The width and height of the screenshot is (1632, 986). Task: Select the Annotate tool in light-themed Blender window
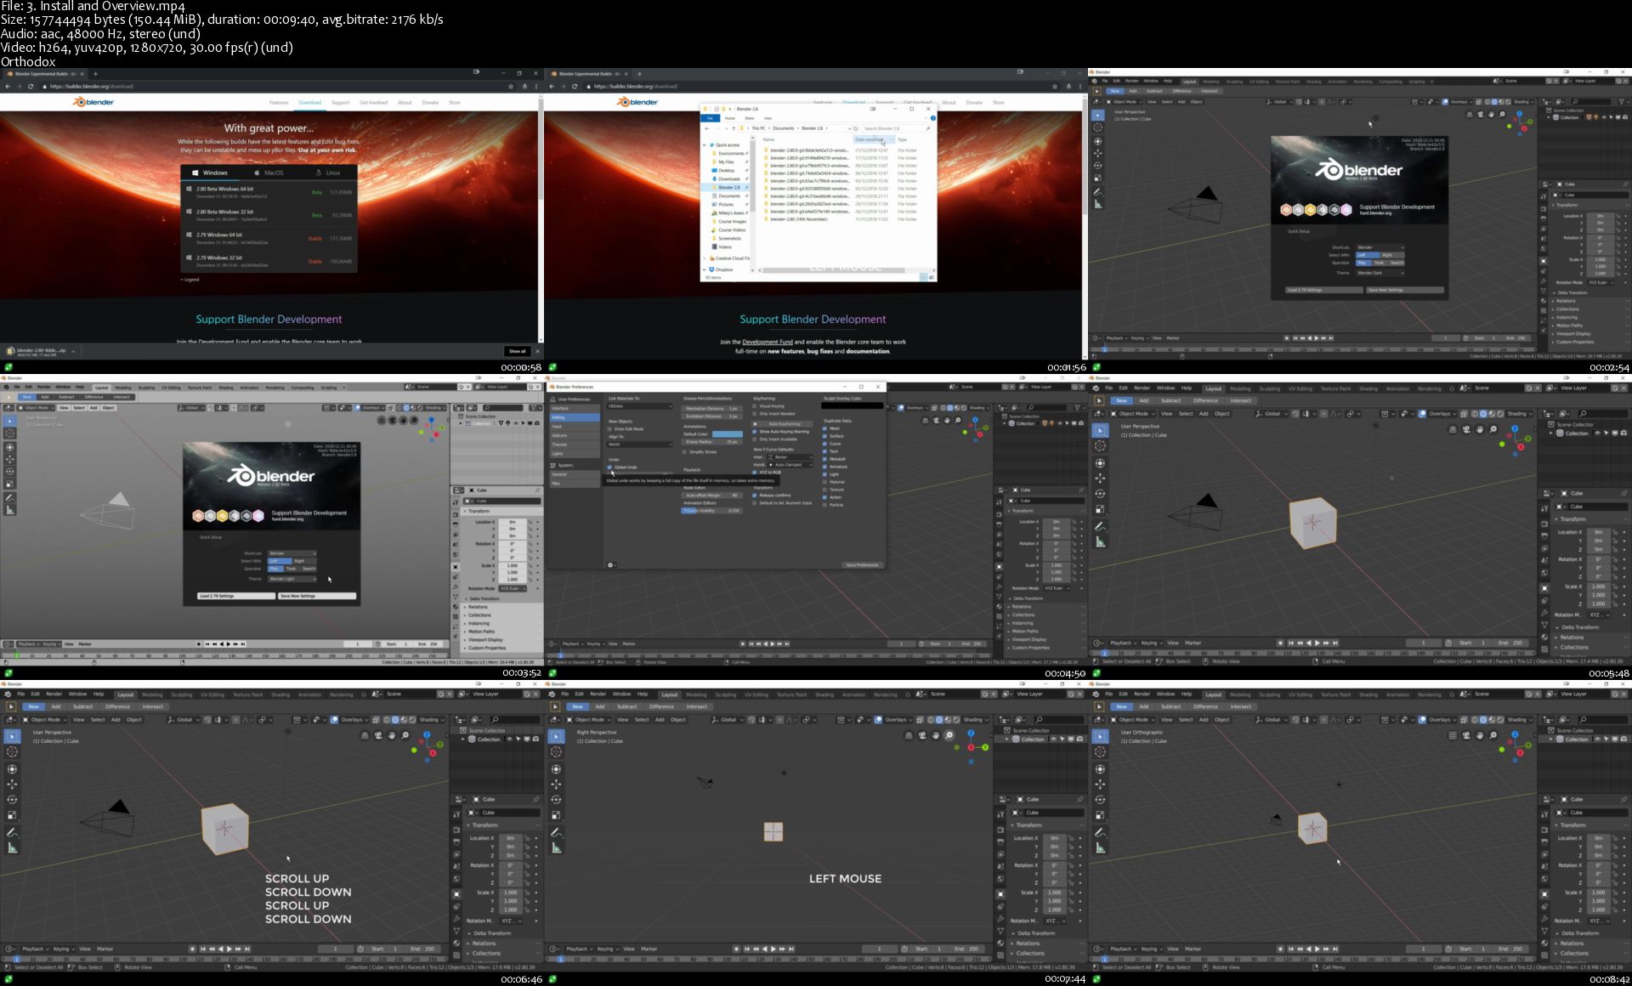point(10,497)
